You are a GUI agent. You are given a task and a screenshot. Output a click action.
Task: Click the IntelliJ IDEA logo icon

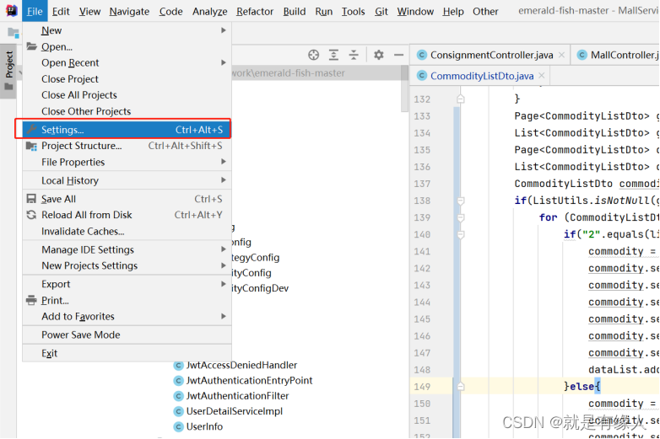tap(11, 10)
